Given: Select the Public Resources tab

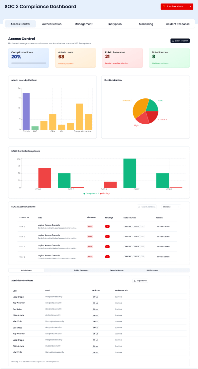Looking at the screenshot, I should click(x=81, y=270).
